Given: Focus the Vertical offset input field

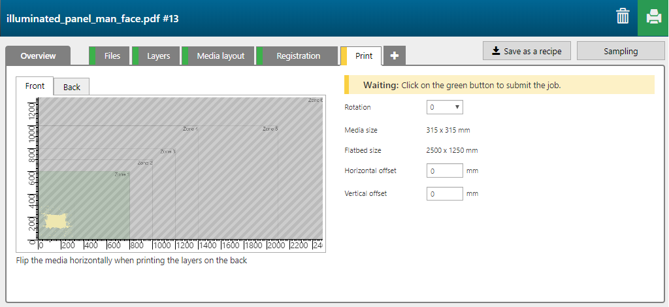Looking at the screenshot, I should tap(444, 194).
